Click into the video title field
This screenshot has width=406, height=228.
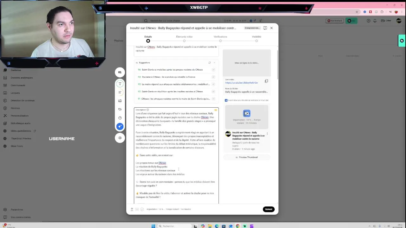pos(176,51)
